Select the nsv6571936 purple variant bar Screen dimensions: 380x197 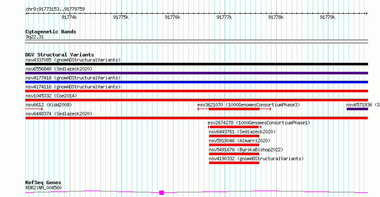point(357,109)
